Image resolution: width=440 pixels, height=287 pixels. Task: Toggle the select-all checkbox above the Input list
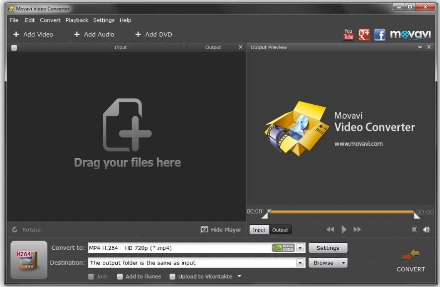(14, 47)
